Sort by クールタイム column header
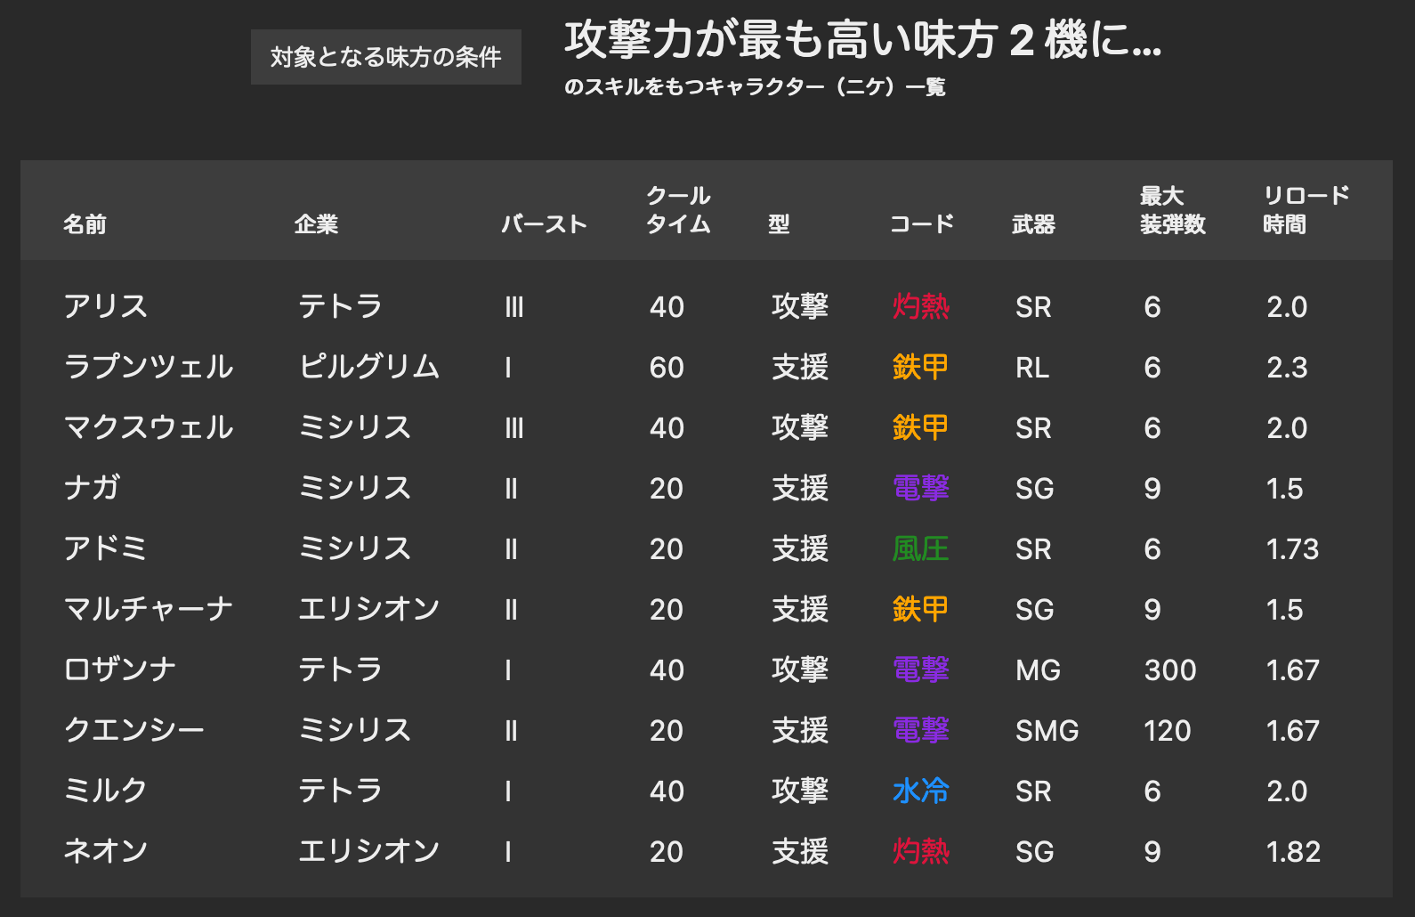 pos(678,210)
